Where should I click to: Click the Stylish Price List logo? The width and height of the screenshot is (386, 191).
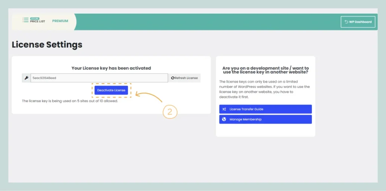34,20
